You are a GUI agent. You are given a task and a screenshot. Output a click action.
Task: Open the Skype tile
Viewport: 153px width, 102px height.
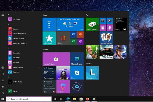77,73
